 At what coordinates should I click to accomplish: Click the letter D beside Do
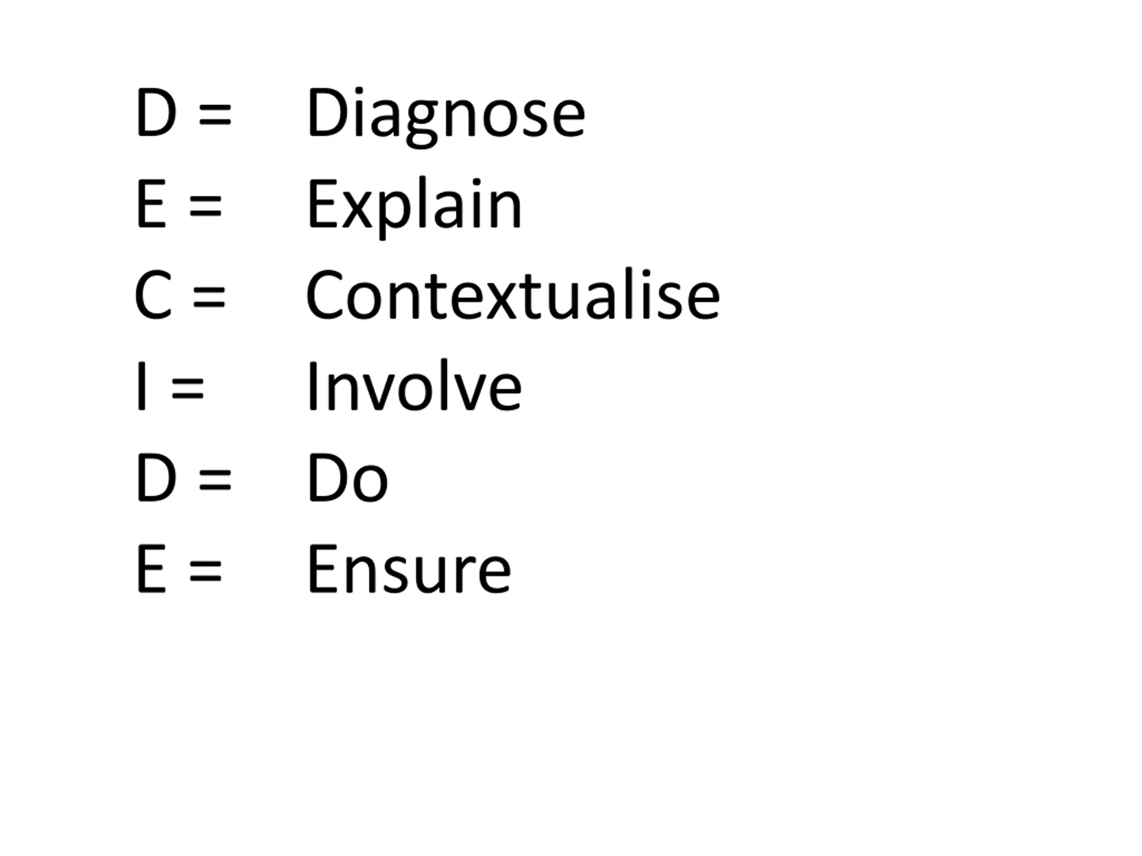tap(156, 478)
